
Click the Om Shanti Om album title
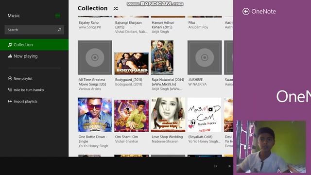tap(126, 137)
